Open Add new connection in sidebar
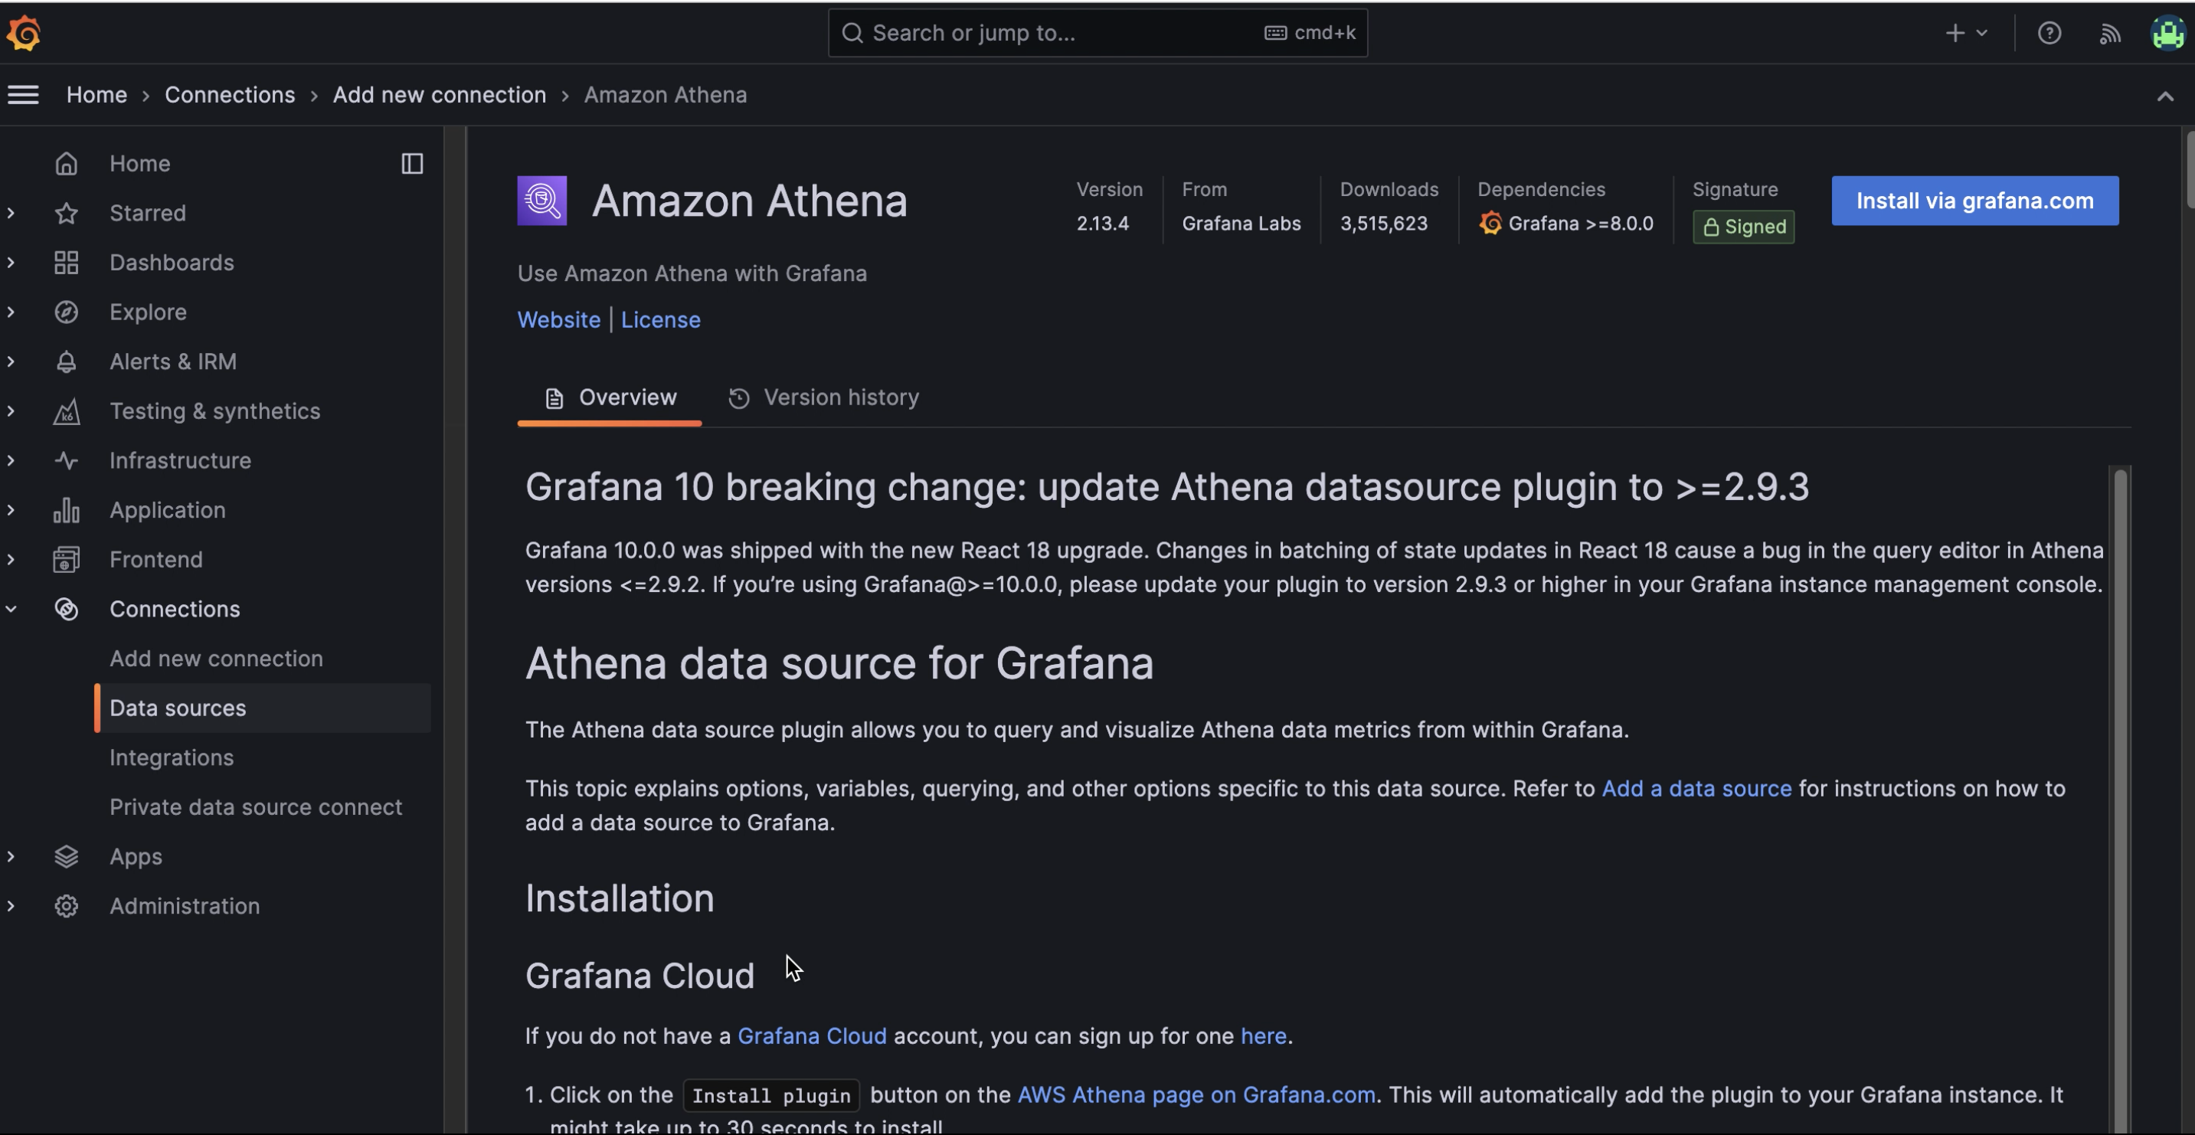 coord(215,658)
